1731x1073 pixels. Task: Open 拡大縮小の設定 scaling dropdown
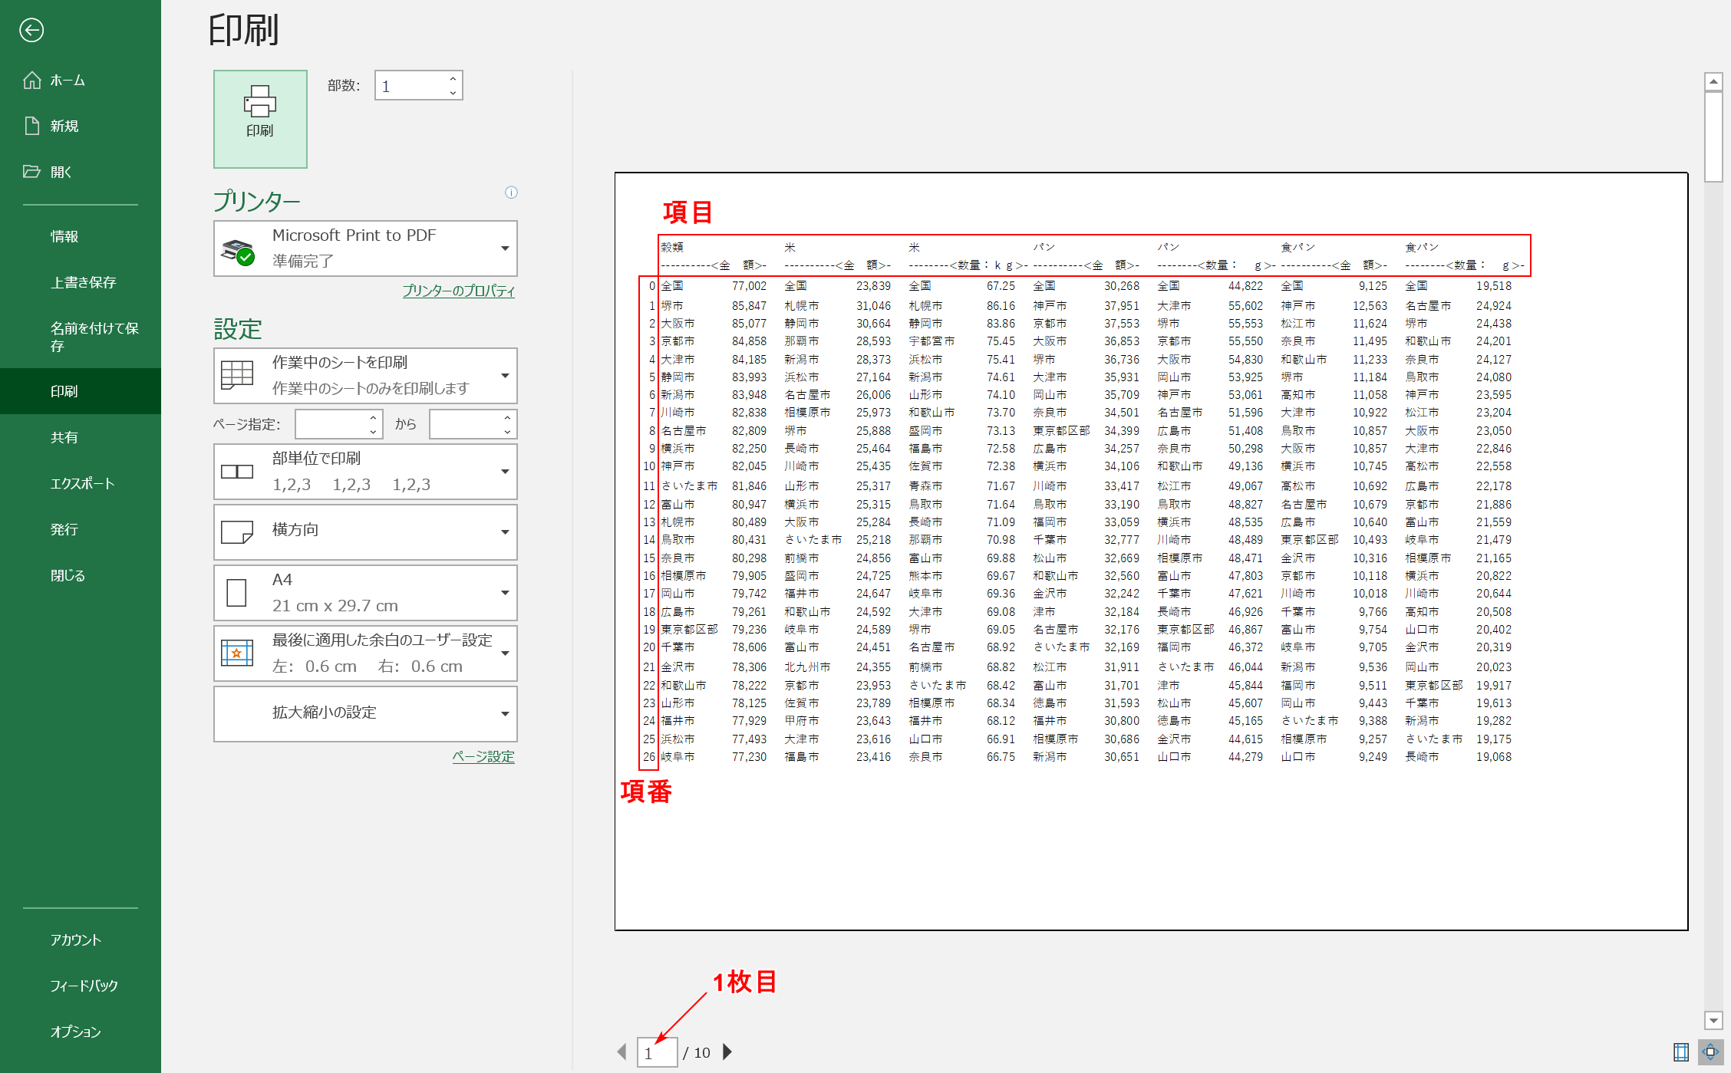click(x=365, y=714)
